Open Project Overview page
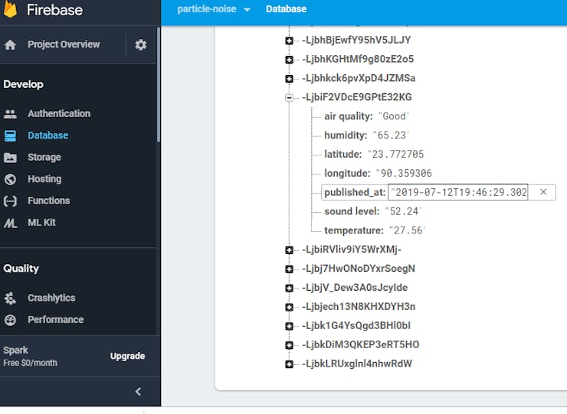 click(x=64, y=44)
